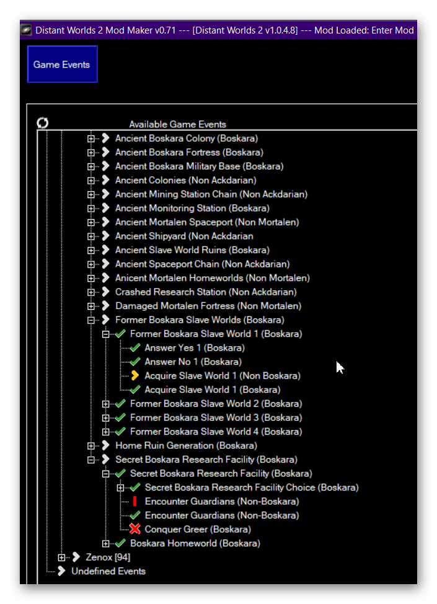Expand Former Boskara Slave World 3 node

pos(105,418)
